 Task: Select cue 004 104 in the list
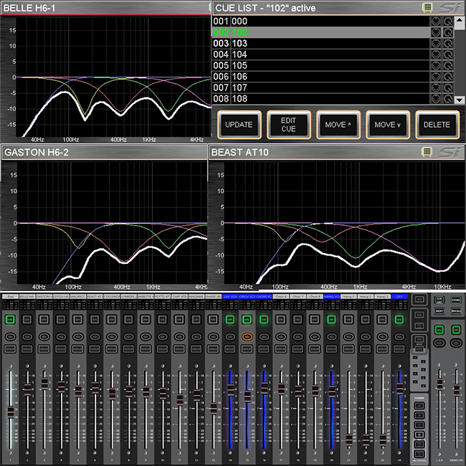(321, 54)
